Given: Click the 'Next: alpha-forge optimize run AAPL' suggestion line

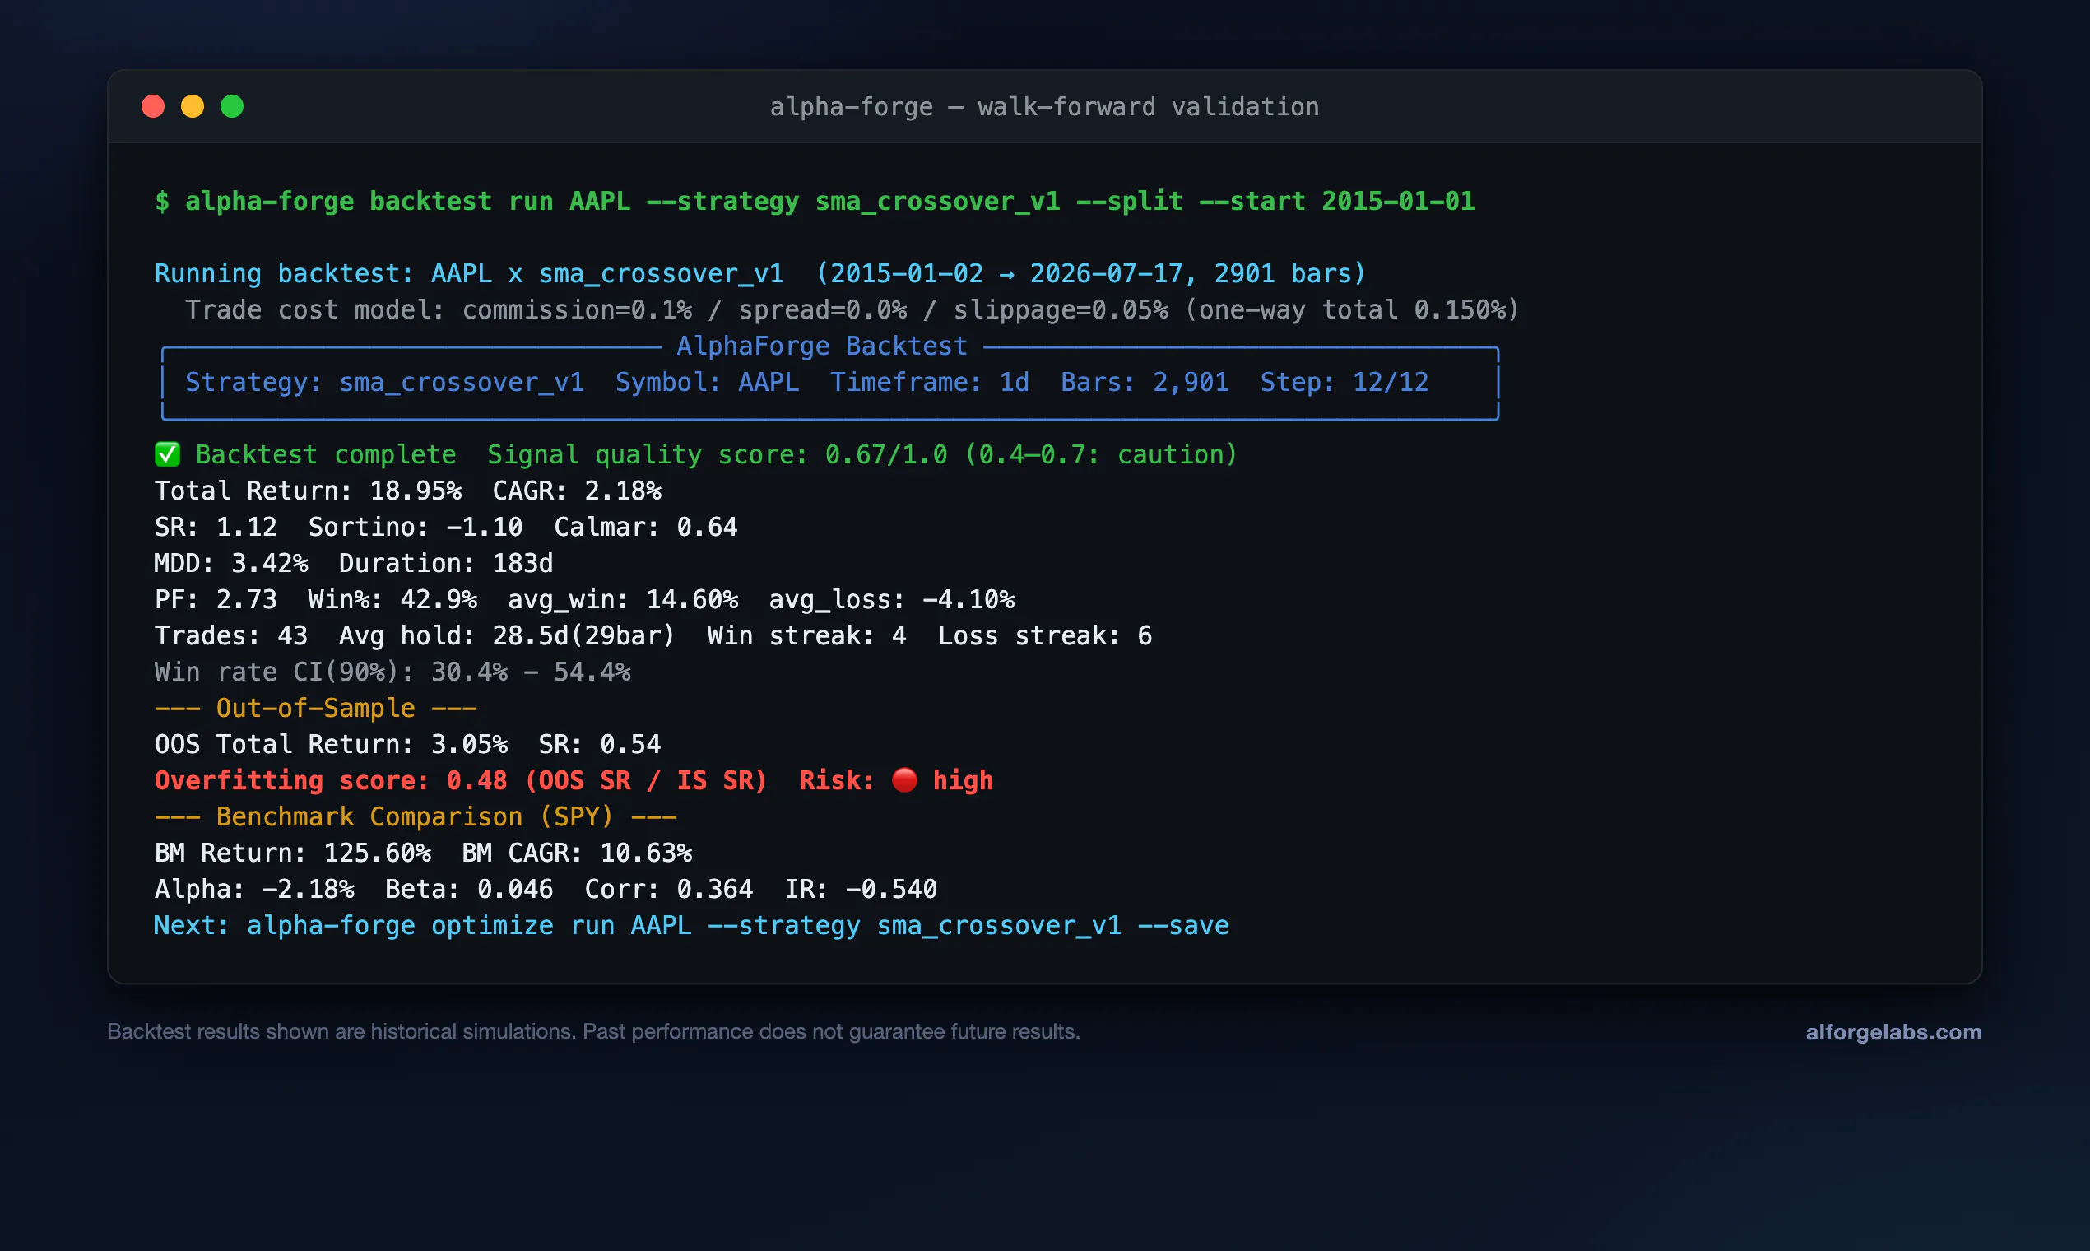Looking at the screenshot, I should pos(691,926).
